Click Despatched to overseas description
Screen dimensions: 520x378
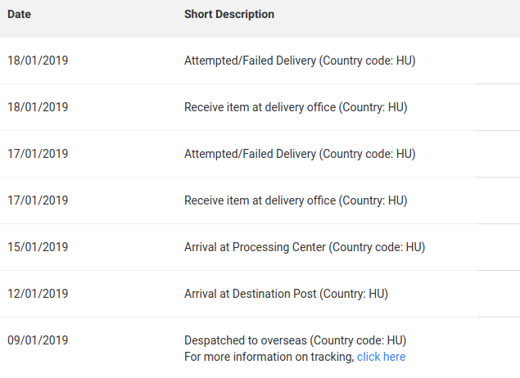coord(295,340)
